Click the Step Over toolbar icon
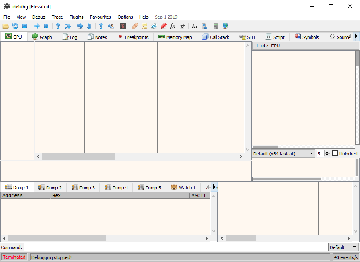 click(x=67, y=26)
